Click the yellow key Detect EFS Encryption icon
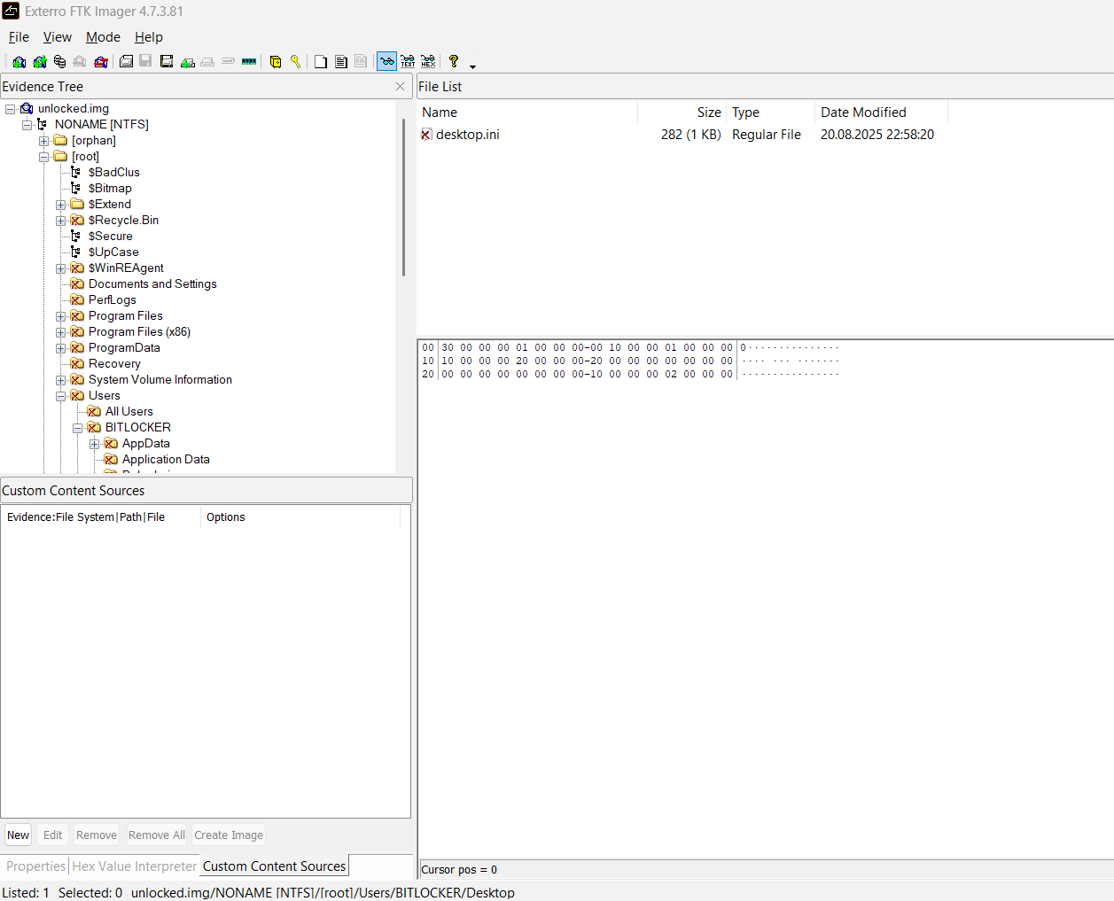The width and height of the screenshot is (1114, 901). click(296, 62)
